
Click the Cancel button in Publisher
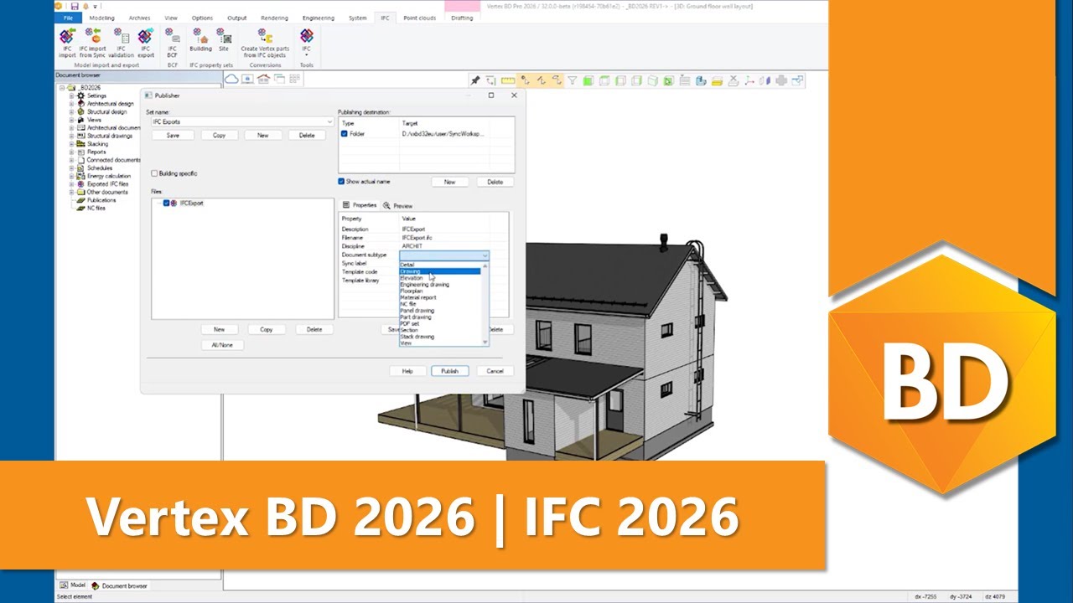(x=495, y=371)
